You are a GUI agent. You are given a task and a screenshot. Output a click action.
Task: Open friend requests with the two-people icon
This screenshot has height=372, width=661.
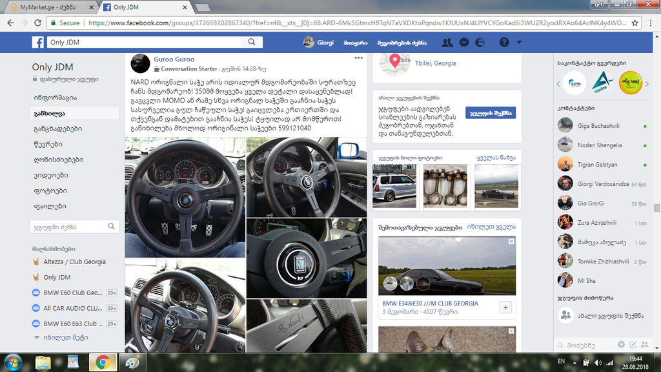[x=447, y=42]
